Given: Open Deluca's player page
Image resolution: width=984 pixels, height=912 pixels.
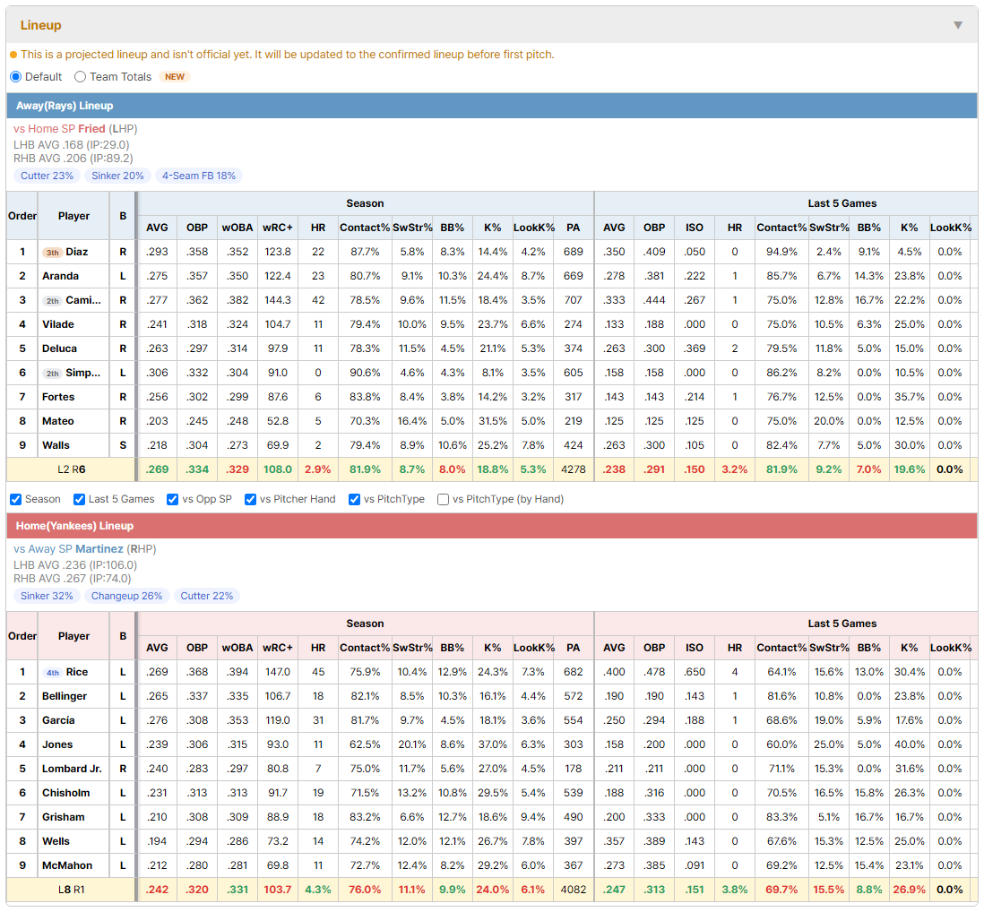Looking at the screenshot, I should tap(60, 348).
